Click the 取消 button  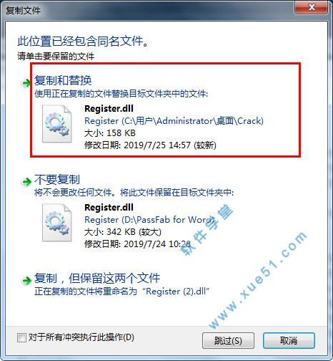click(289, 340)
